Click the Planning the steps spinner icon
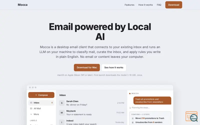The image size is (200, 125). click(x=130, y=108)
